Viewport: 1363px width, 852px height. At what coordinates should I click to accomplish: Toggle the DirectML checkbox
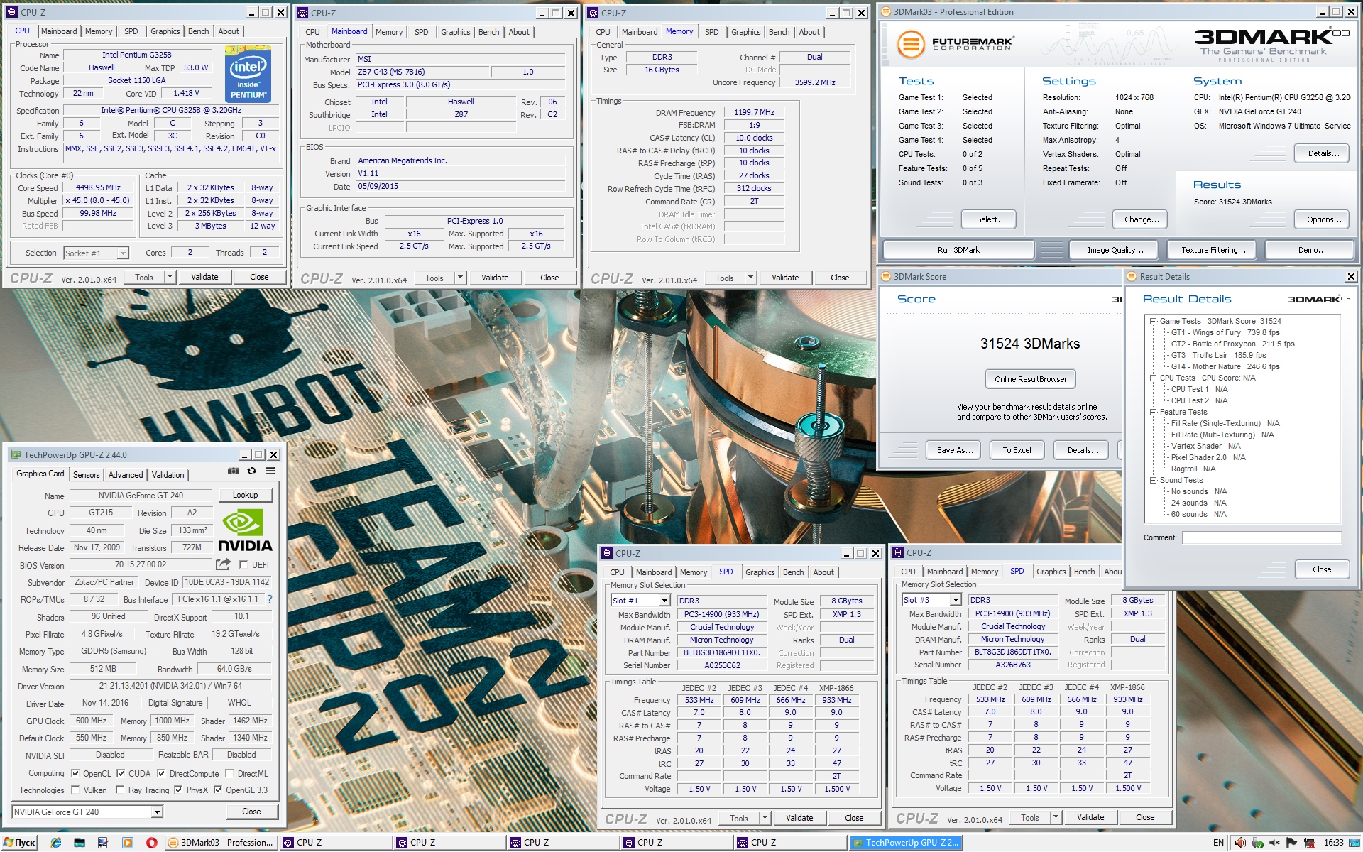pyautogui.click(x=229, y=773)
